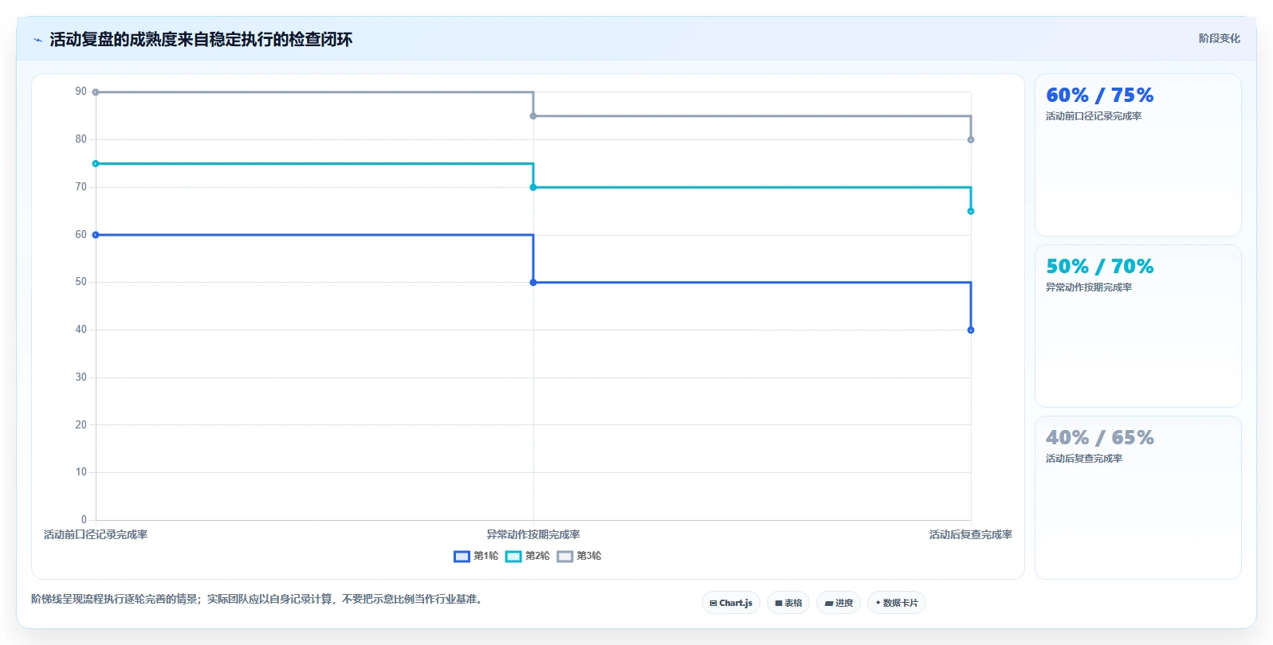Click the x-axis label 异常动作按期完成率
1273x645 pixels.
click(533, 534)
